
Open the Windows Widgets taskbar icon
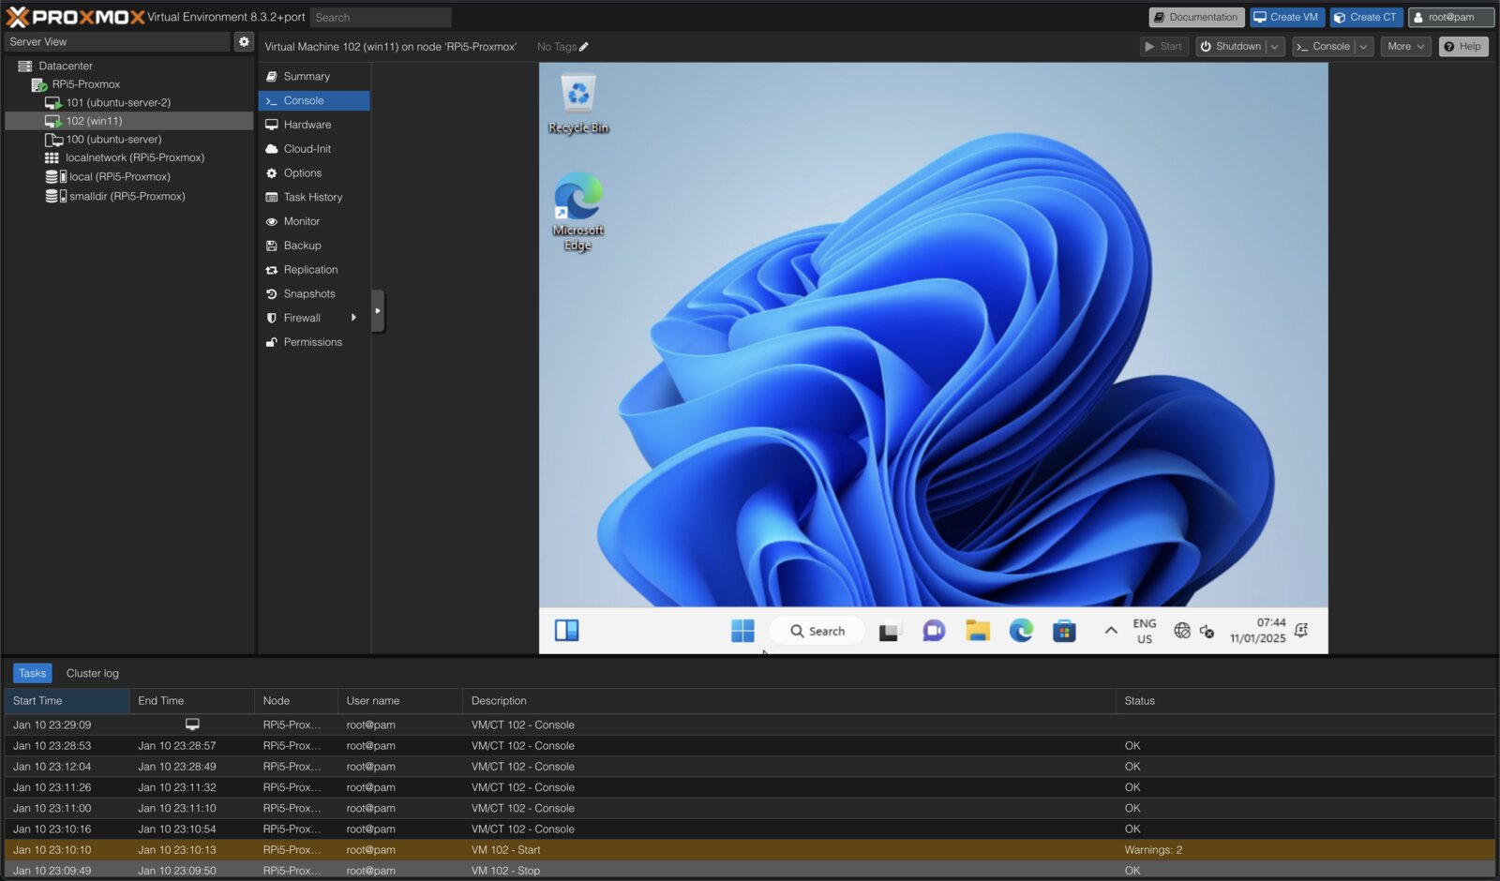point(567,631)
